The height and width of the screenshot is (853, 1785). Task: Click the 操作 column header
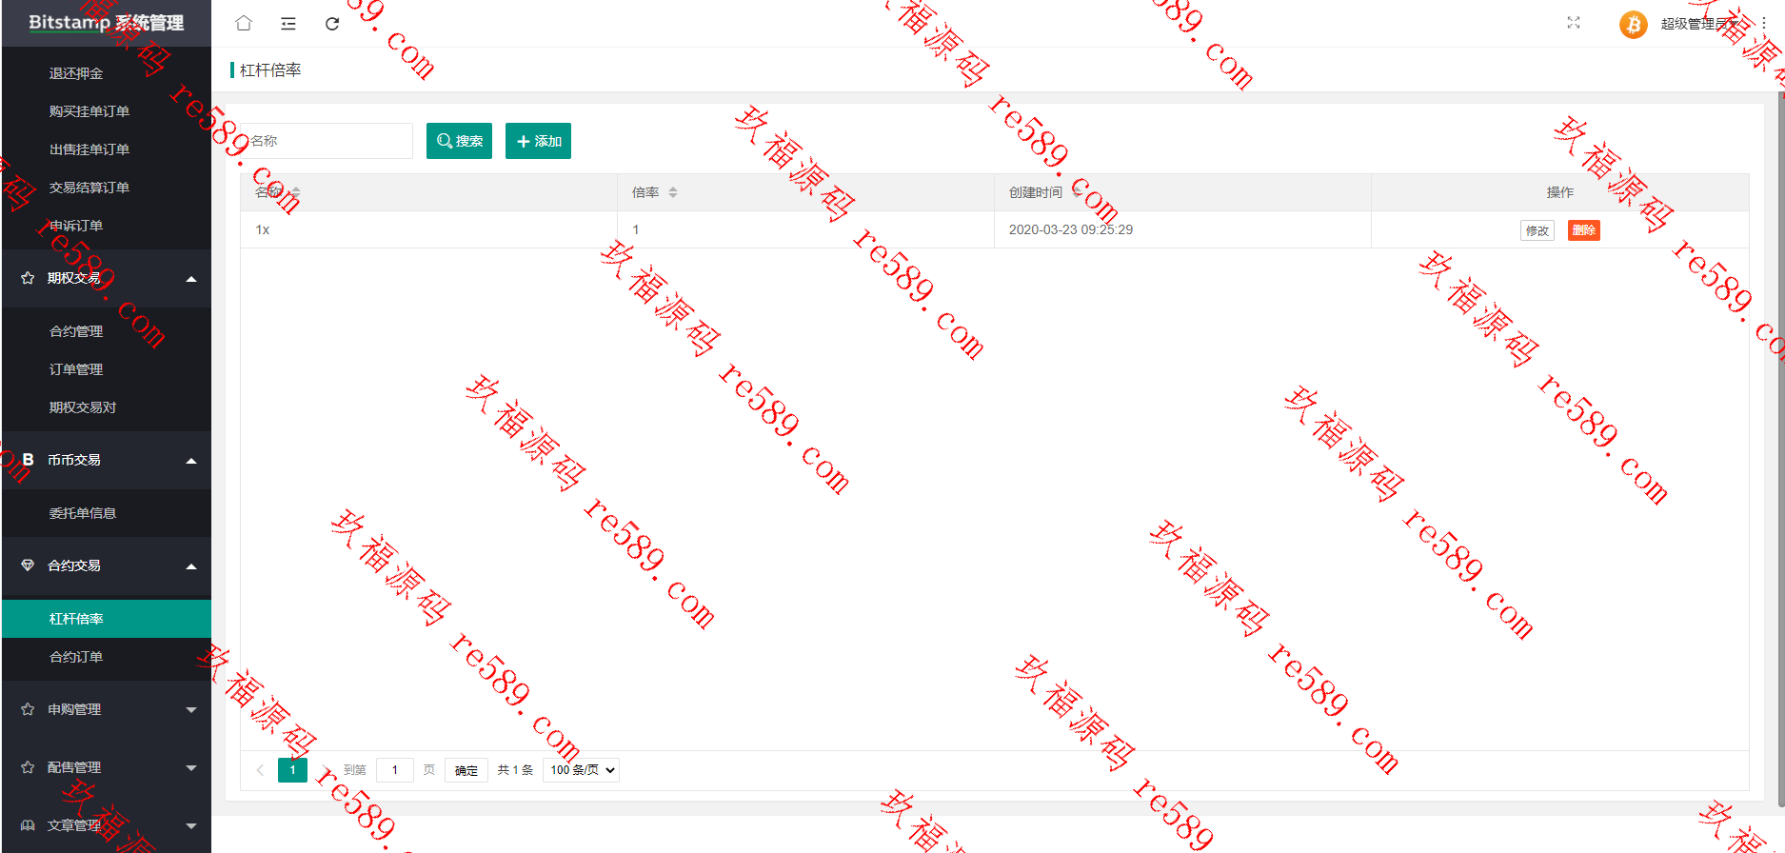pyautogui.click(x=1560, y=192)
